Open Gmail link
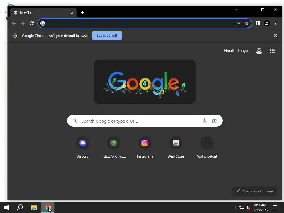 click(229, 51)
